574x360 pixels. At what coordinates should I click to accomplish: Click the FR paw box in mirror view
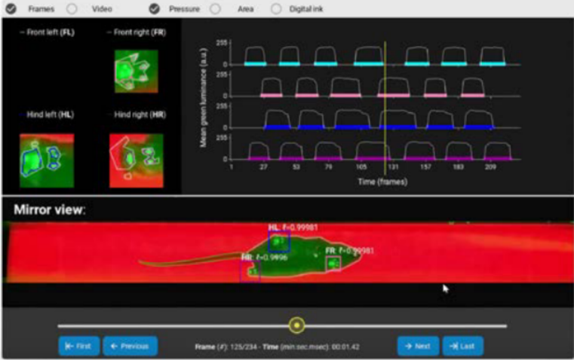click(333, 263)
